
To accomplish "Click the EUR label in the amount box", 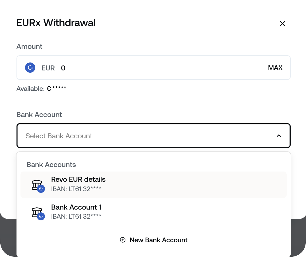I will (48, 68).
